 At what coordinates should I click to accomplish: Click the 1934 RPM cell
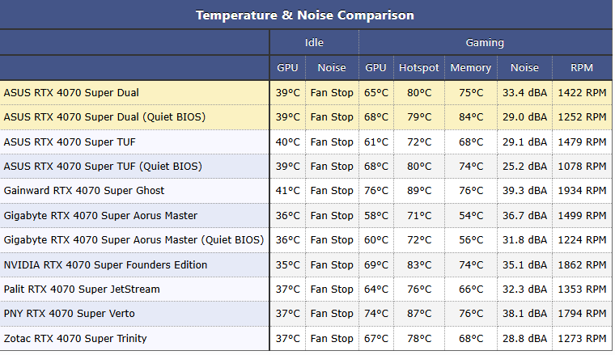click(x=581, y=191)
